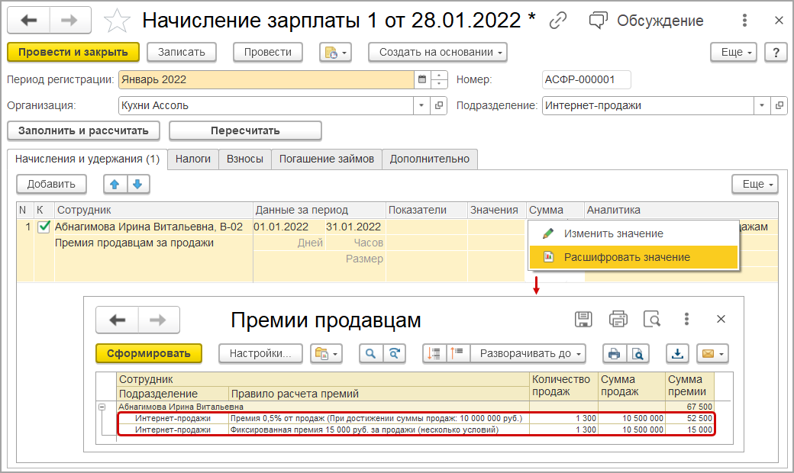The height and width of the screenshot is (473, 794).
Task: Print the Премии продавцам report
Action: coord(618,319)
